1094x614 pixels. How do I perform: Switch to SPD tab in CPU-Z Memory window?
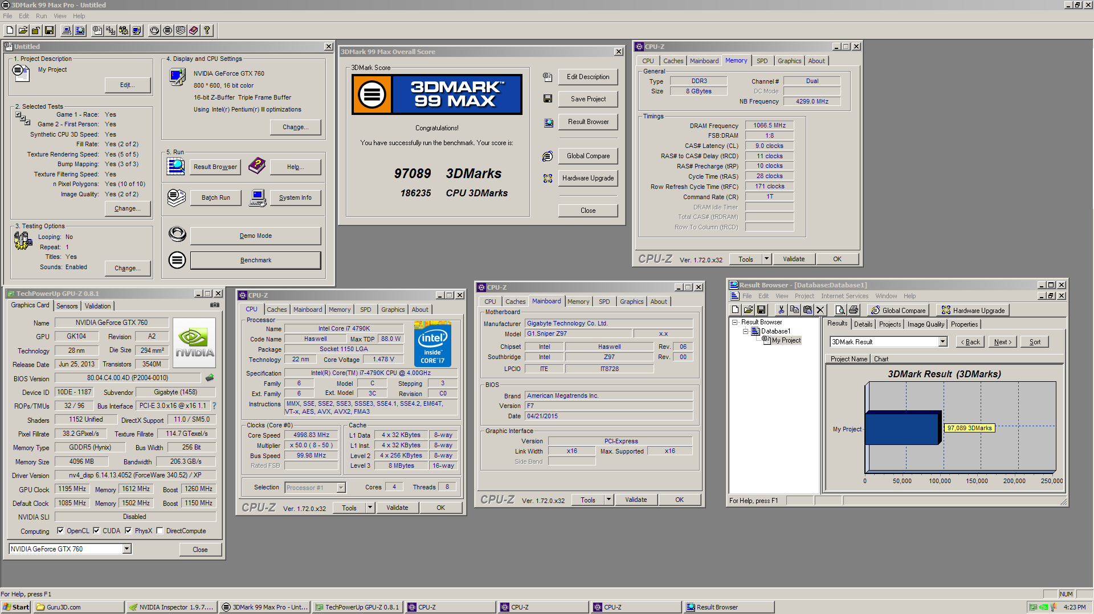pyautogui.click(x=762, y=61)
